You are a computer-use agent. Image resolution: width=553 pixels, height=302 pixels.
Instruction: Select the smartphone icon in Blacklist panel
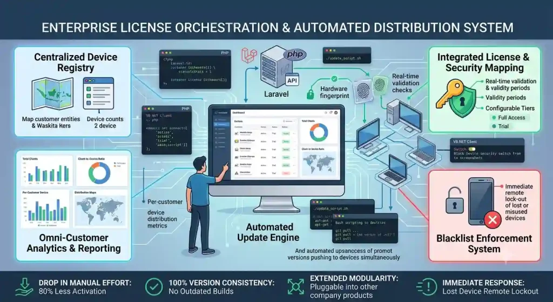480,201
